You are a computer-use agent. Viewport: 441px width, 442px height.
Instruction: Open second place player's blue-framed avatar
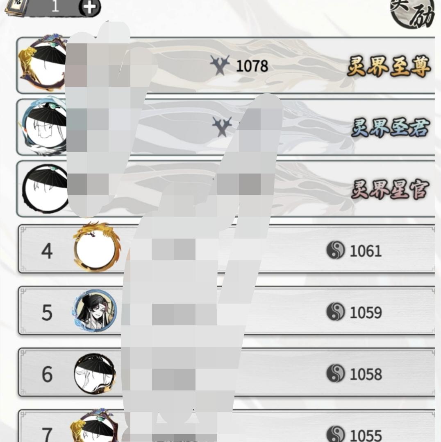pos(44,127)
